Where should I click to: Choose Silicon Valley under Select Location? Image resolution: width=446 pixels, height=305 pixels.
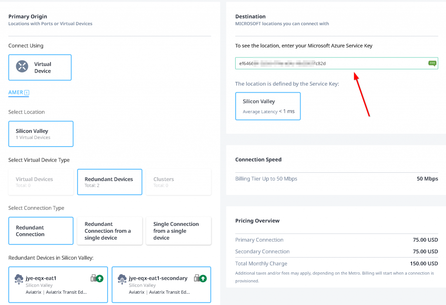coord(41,134)
